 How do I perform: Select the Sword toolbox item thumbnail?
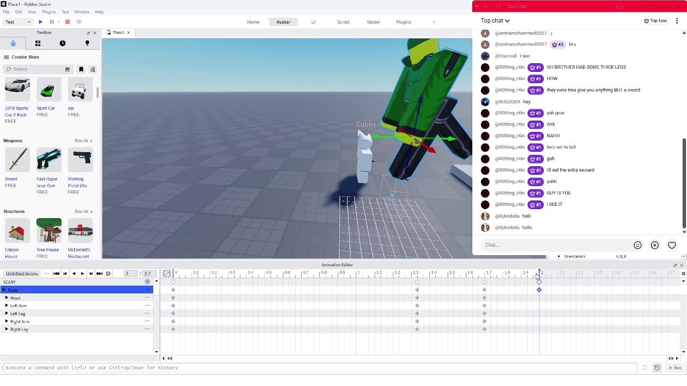click(x=17, y=160)
